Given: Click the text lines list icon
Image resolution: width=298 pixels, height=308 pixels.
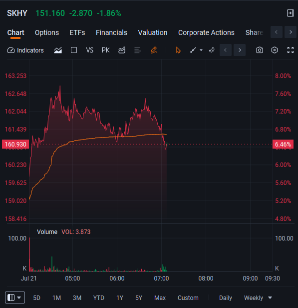Looking at the screenshot, I should coord(138,50).
